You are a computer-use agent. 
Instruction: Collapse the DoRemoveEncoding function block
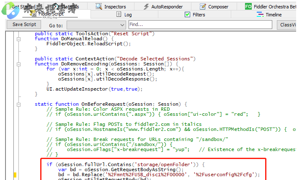tap(18, 64)
